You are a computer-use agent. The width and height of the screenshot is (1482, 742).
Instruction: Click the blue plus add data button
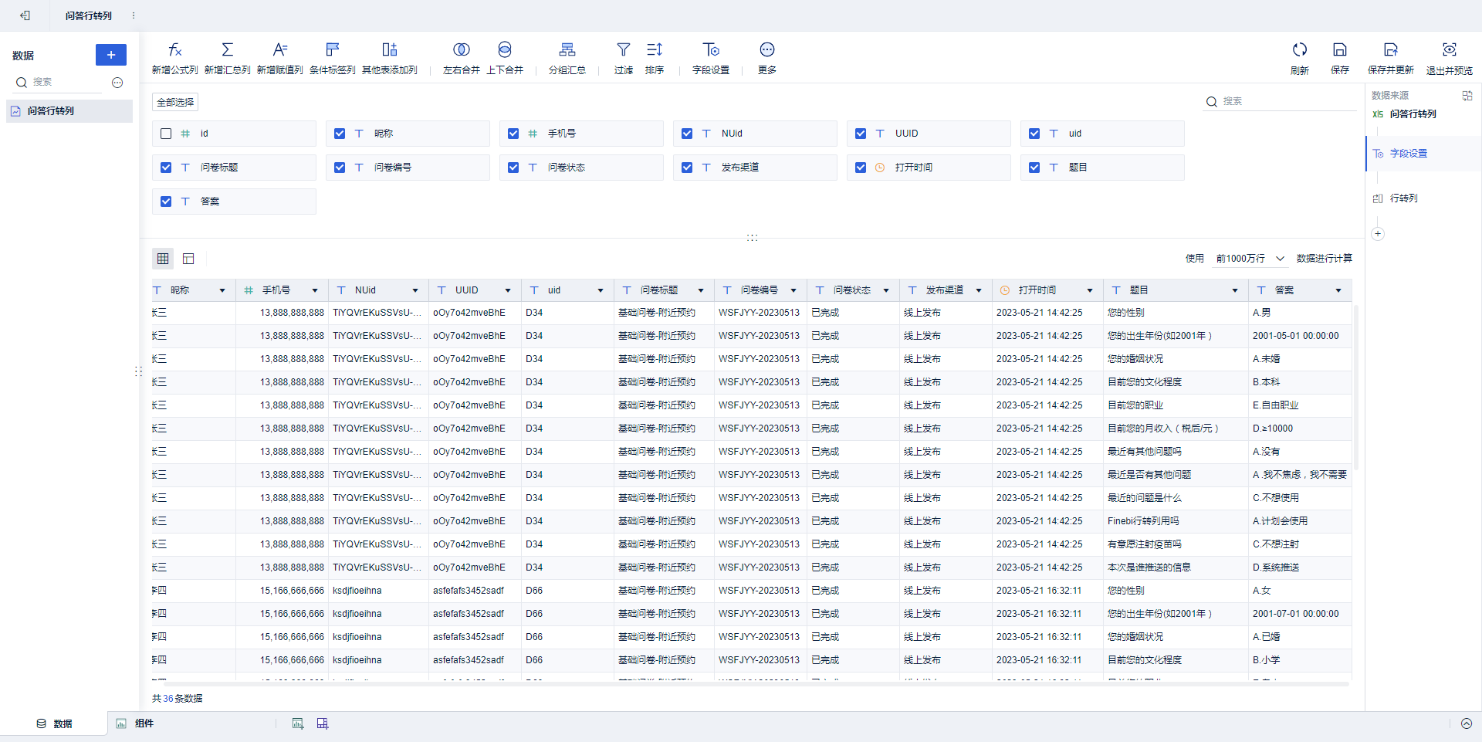pyautogui.click(x=111, y=55)
